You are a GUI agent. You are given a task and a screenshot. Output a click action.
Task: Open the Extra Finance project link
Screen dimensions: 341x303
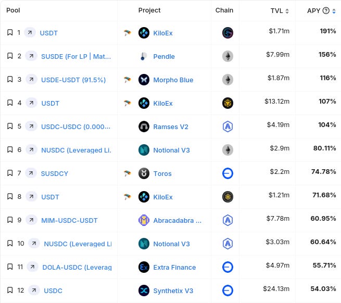174,267
